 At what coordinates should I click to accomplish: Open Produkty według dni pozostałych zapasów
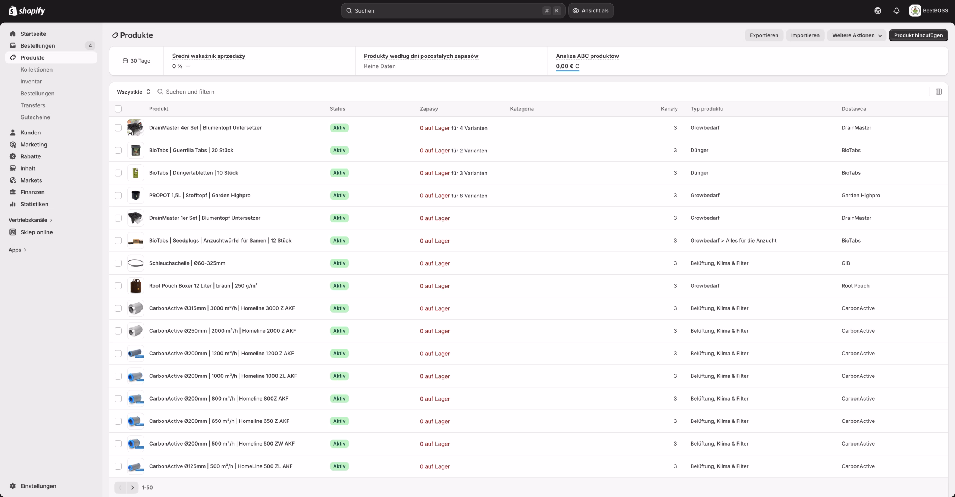(421, 56)
